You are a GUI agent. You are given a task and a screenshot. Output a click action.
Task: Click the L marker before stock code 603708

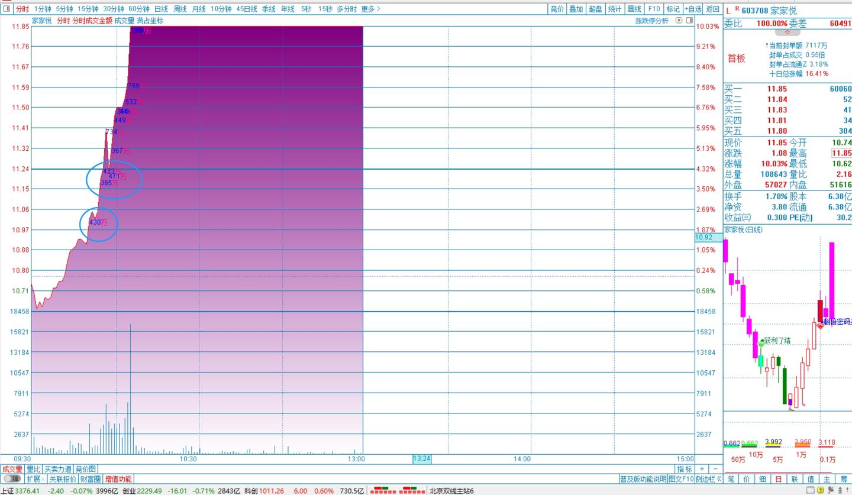(728, 10)
